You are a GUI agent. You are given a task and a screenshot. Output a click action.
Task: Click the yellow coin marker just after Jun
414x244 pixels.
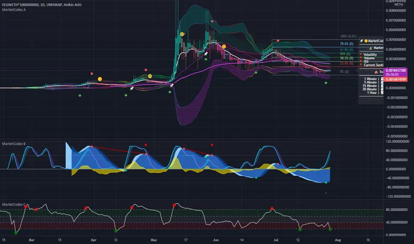(x=224, y=47)
